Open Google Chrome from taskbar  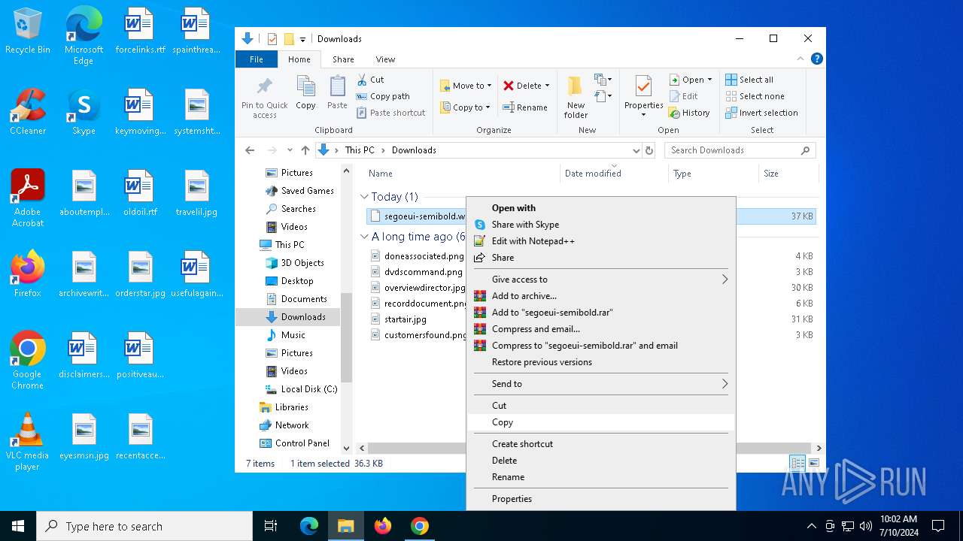click(420, 526)
